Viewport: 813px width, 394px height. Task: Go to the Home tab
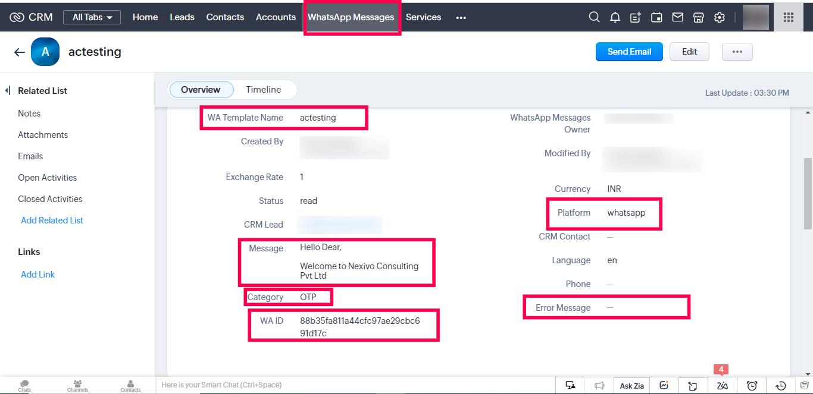[x=145, y=17]
